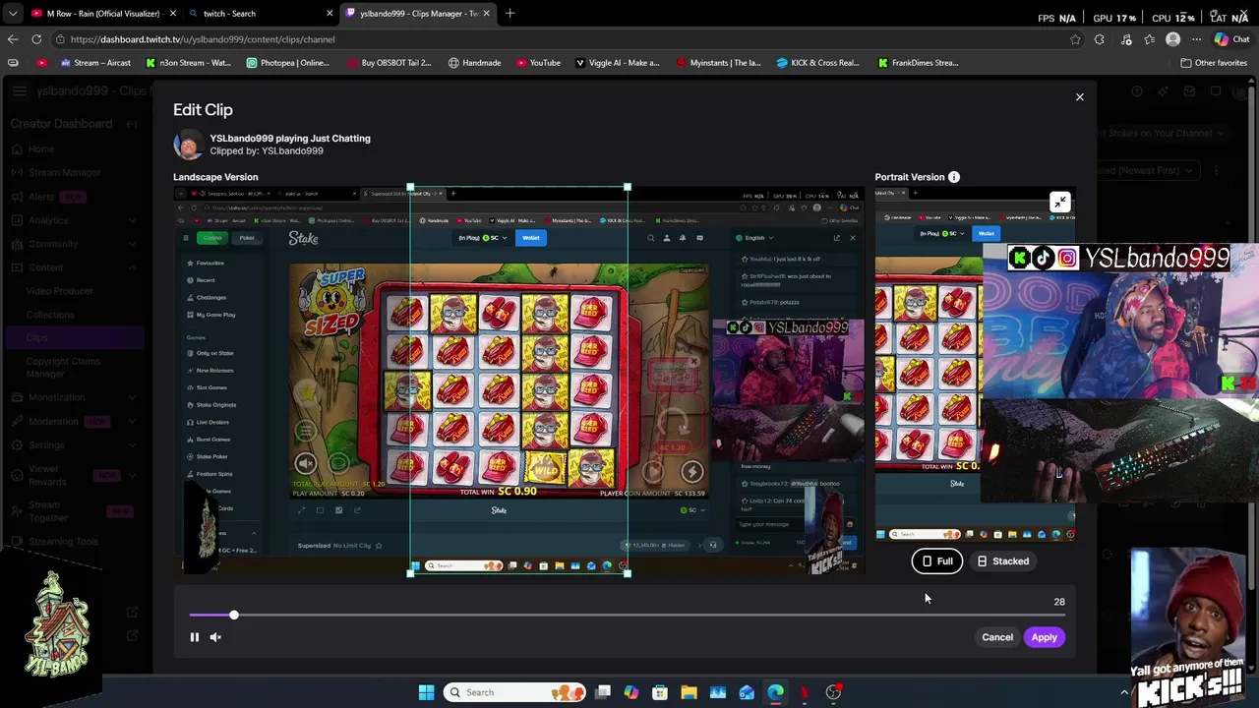Open Stream - Aircast bookmark
Viewport: 1259px width, 708px height.
pos(95,63)
